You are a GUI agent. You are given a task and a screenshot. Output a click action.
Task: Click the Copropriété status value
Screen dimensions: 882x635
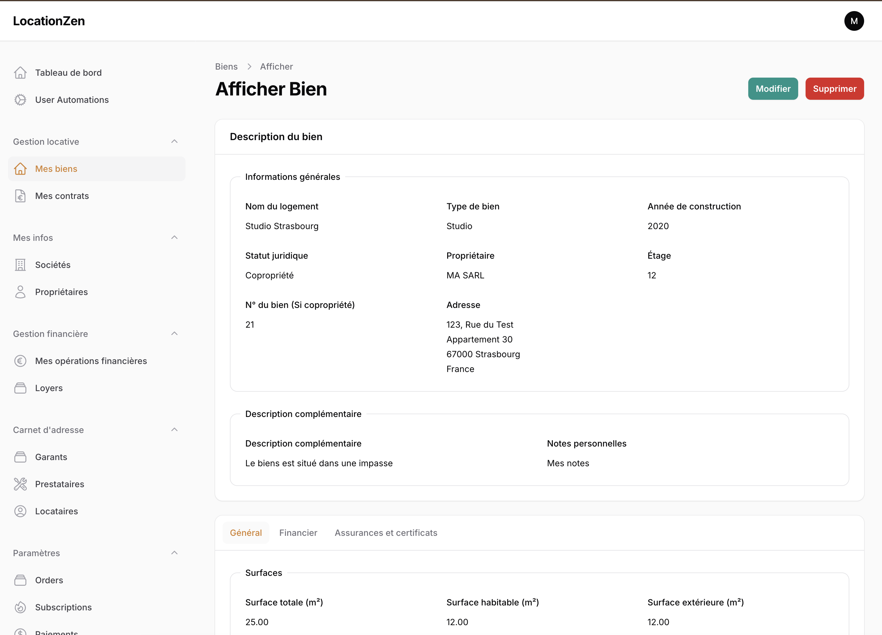(269, 276)
